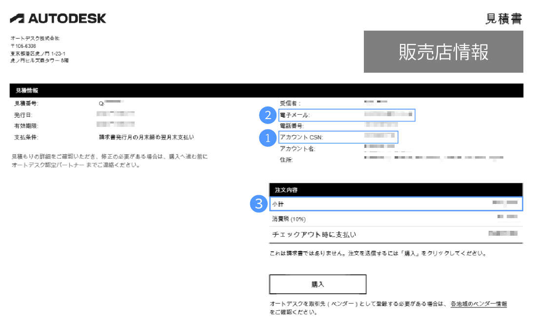Select the 住所 label
The height and width of the screenshot is (326, 538).
click(286, 160)
